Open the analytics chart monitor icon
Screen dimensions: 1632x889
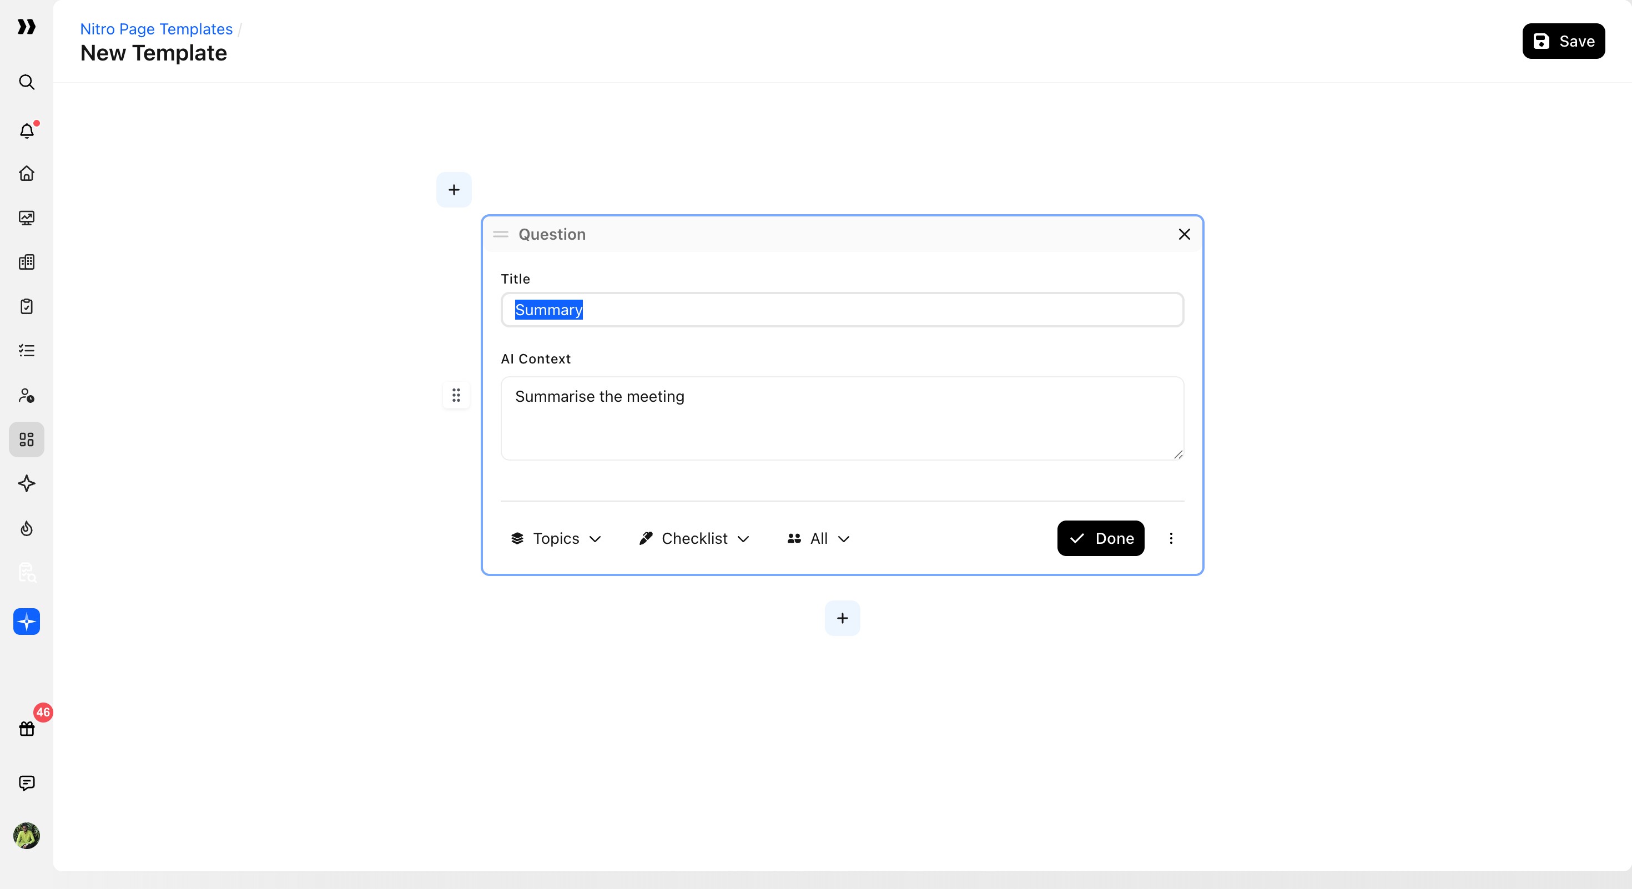click(x=26, y=218)
